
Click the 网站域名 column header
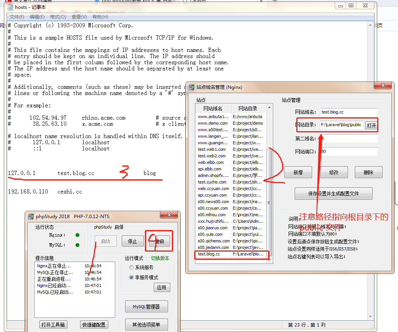(x=213, y=108)
